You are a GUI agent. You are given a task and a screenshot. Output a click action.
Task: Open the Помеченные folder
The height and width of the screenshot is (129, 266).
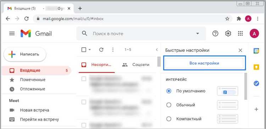(33, 80)
